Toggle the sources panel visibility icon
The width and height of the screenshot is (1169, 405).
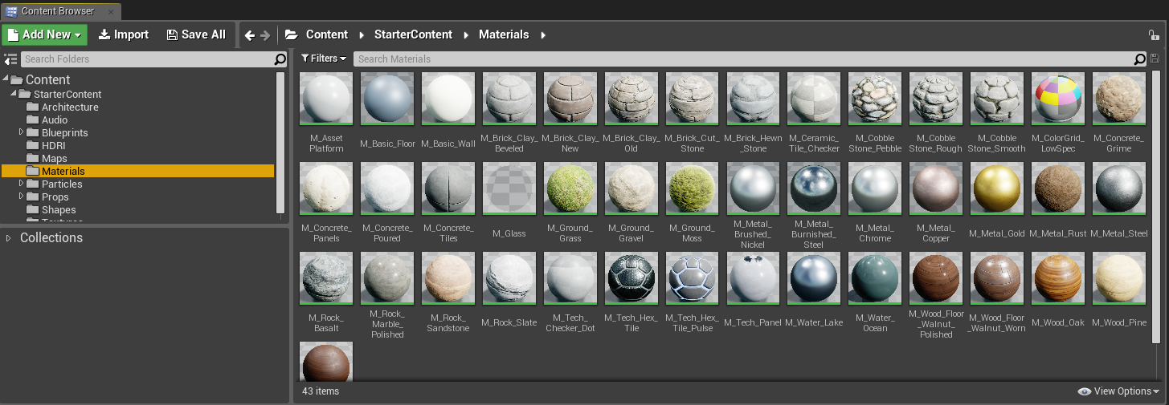click(10, 59)
